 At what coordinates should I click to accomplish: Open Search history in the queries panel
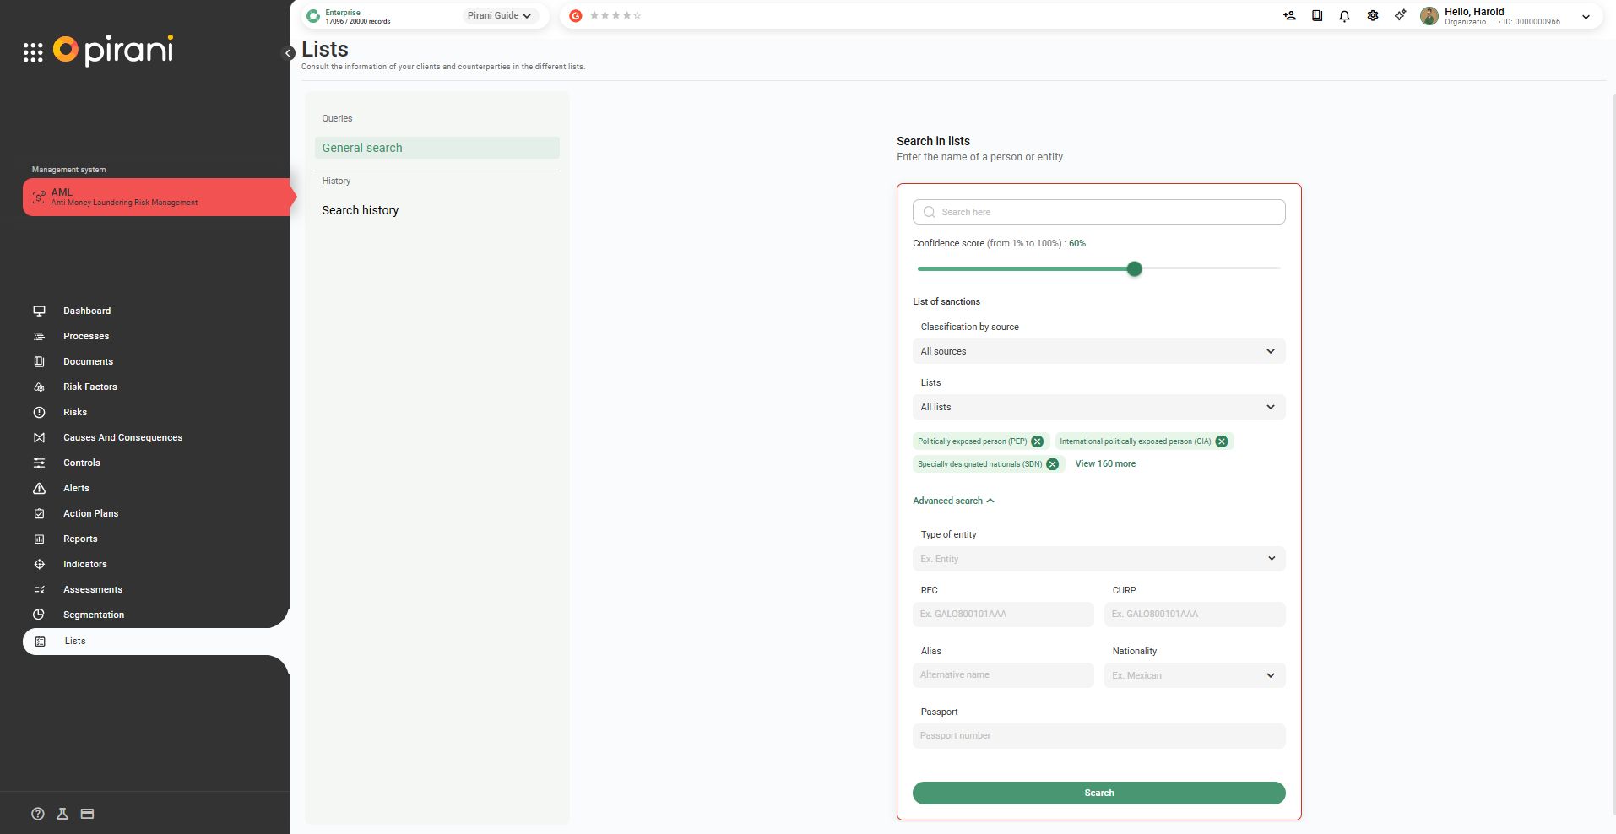tap(361, 210)
